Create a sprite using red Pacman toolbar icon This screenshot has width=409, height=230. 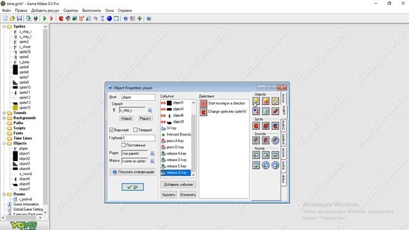coord(61,19)
